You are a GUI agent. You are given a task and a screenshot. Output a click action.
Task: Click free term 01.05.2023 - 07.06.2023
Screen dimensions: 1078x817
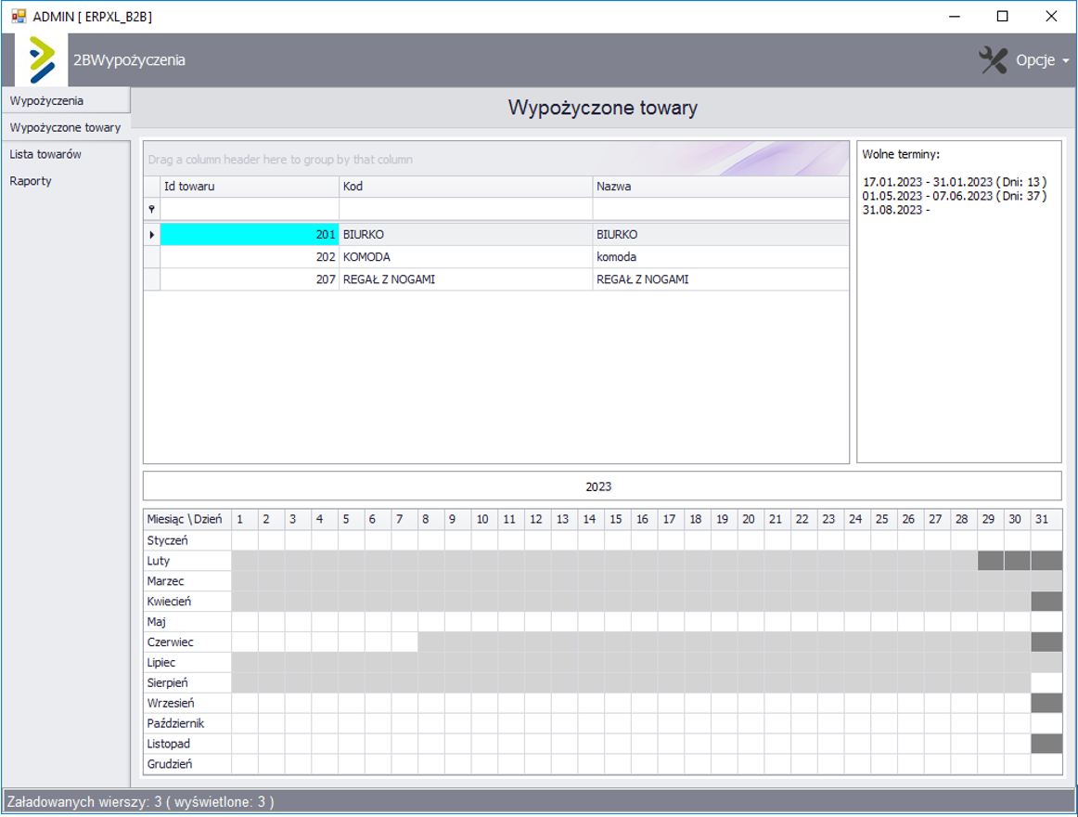pyautogui.click(x=955, y=196)
